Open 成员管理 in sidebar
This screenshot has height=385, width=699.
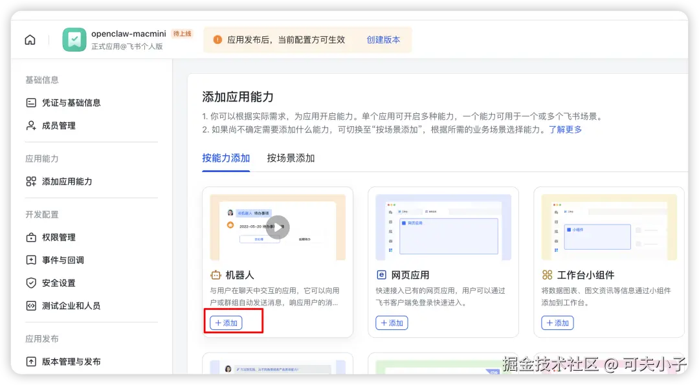[x=59, y=126]
